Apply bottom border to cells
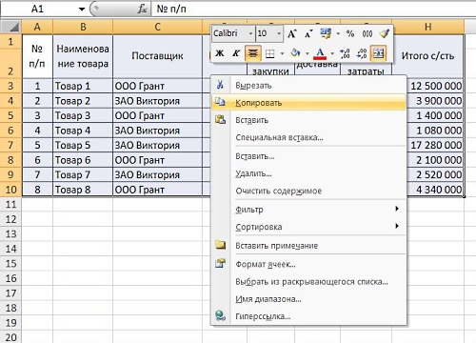 click(x=269, y=53)
